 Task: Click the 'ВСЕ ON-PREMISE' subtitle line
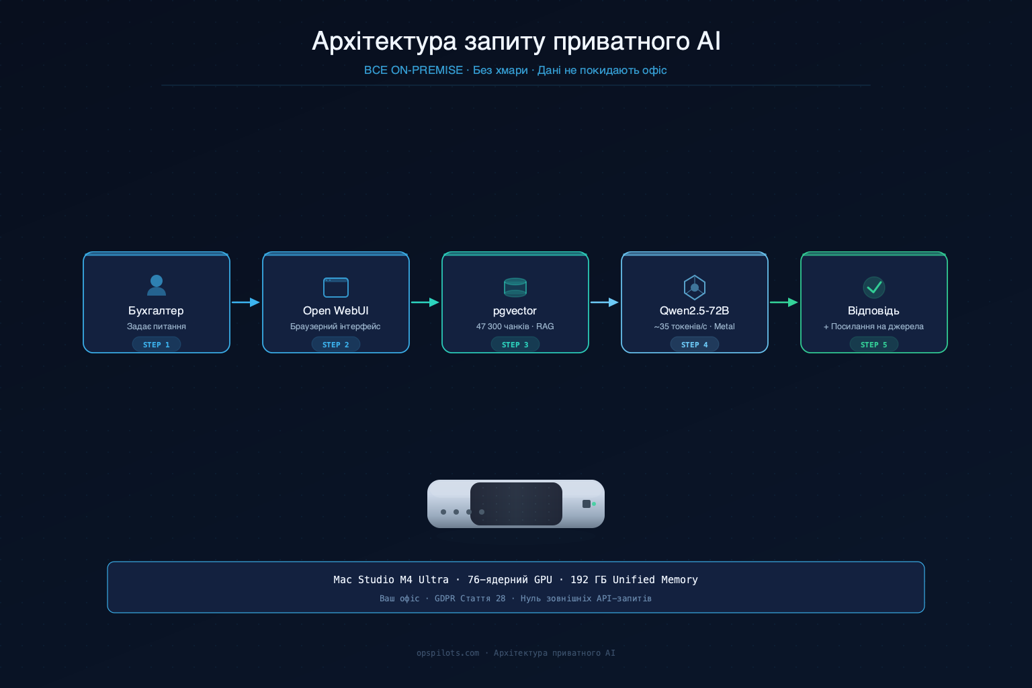515,70
